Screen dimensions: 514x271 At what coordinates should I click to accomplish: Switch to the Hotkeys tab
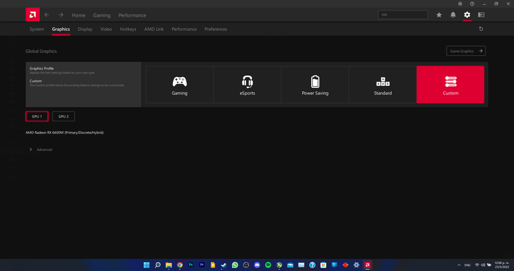128,29
